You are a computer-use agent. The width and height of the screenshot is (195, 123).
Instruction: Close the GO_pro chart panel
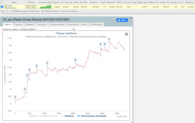click(x=131, y=18)
